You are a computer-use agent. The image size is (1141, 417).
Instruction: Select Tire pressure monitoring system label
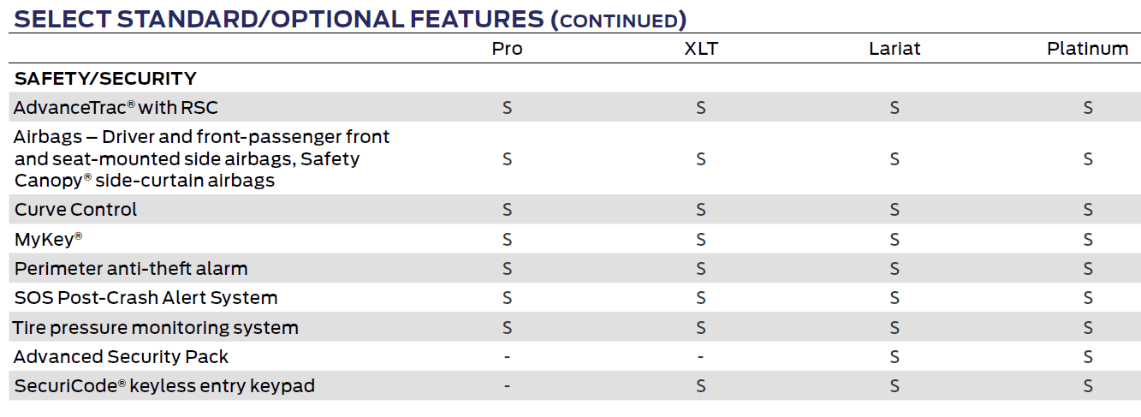(x=156, y=328)
